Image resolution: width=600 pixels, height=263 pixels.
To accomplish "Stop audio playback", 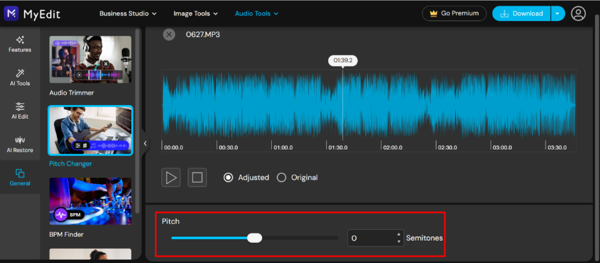I will [197, 178].
